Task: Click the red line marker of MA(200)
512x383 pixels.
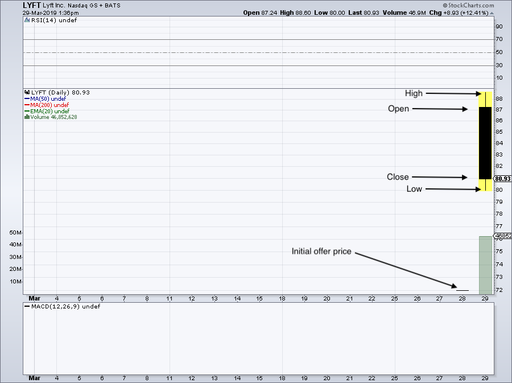Action: click(27, 105)
